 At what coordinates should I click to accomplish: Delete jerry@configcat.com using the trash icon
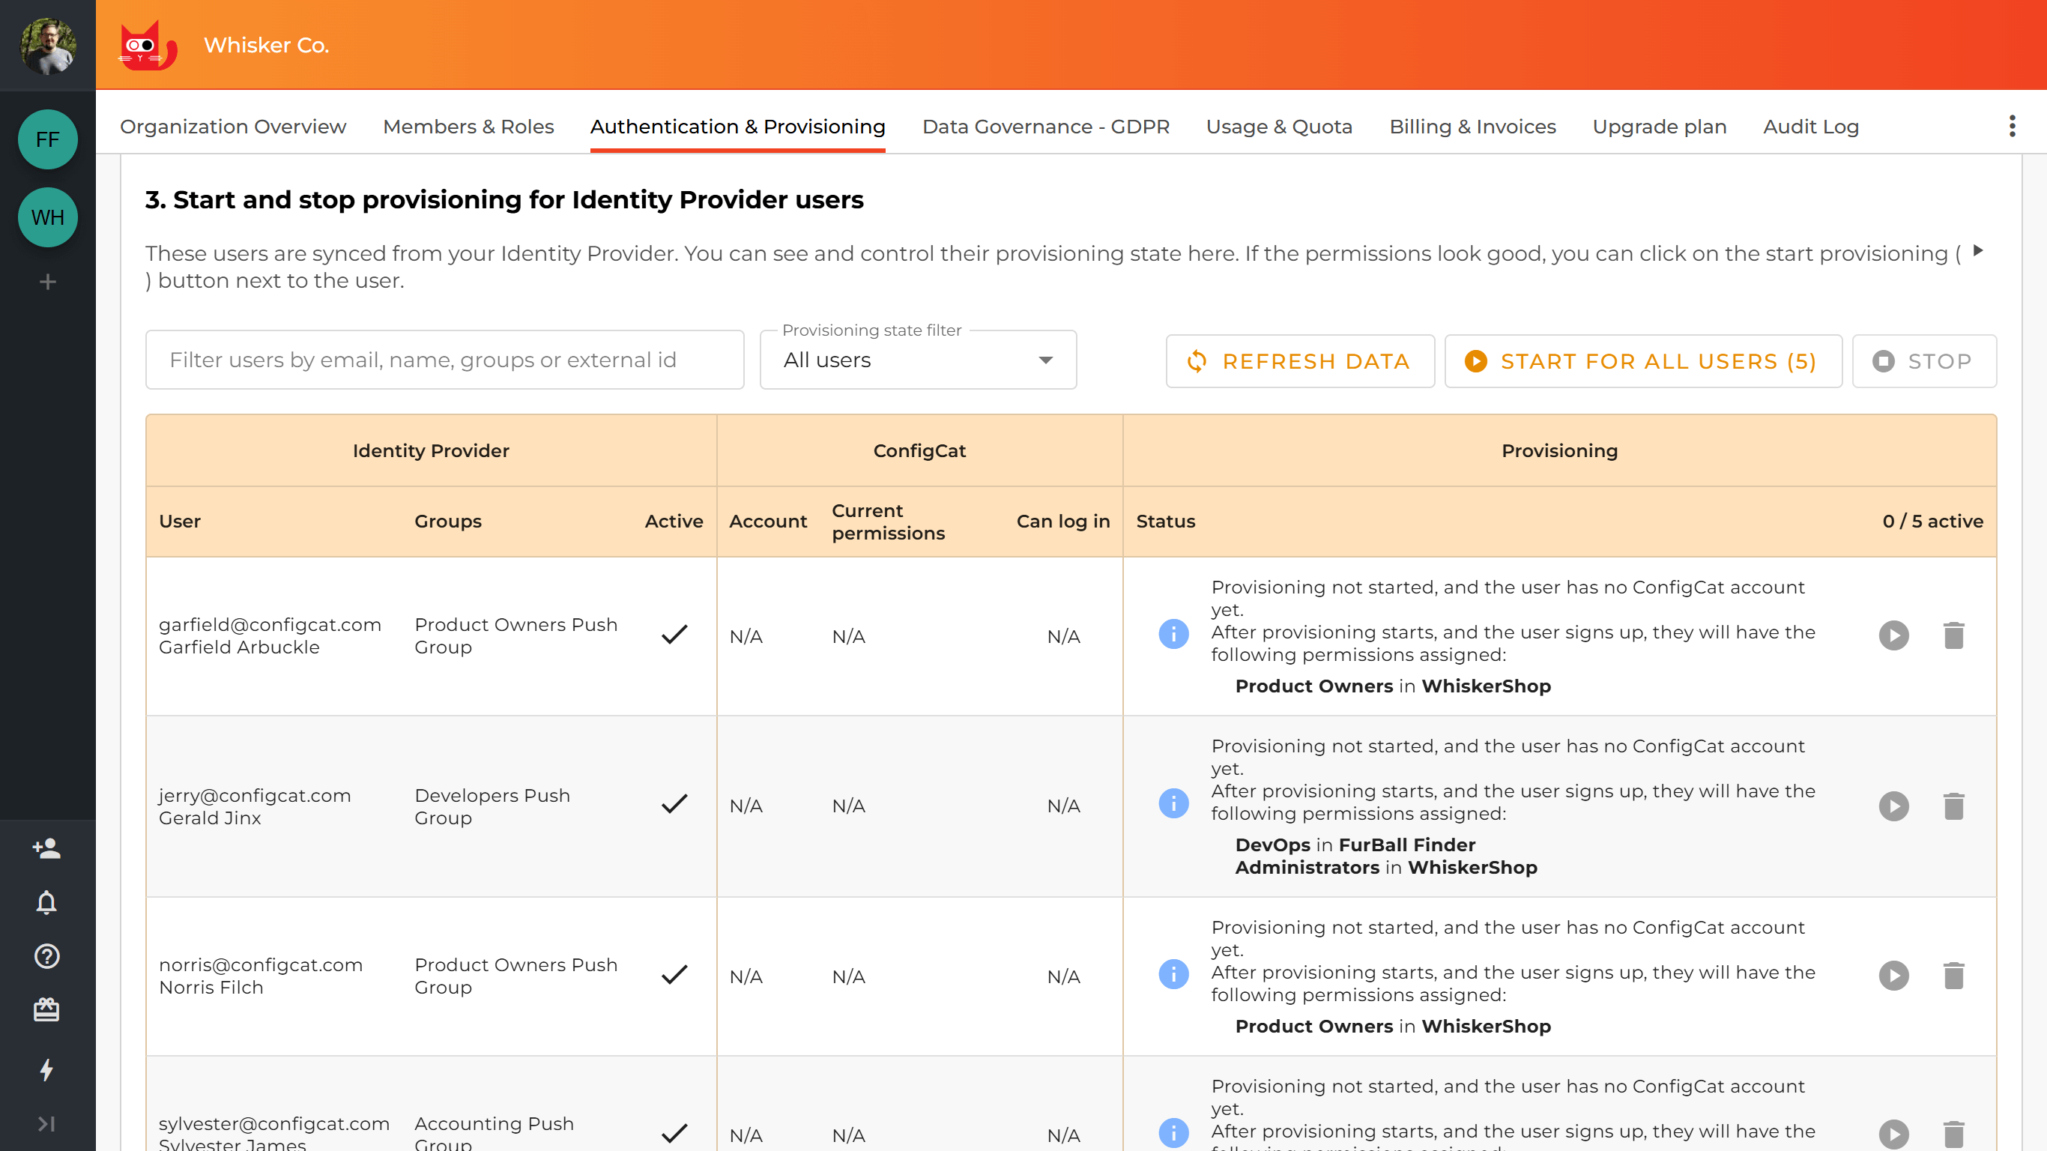1955,806
